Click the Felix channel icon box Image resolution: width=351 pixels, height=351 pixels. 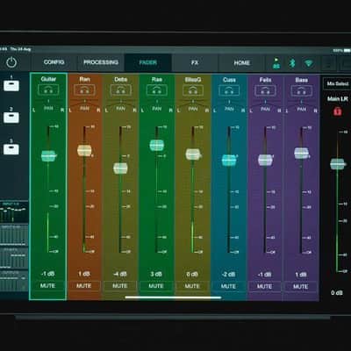coord(265,90)
